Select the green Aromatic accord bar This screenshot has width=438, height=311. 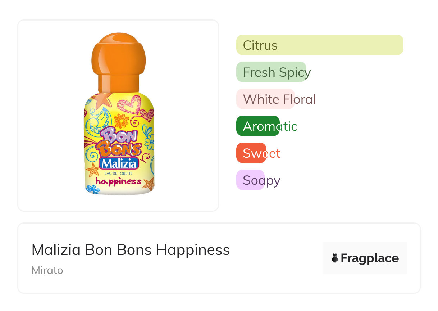coord(258,126)
